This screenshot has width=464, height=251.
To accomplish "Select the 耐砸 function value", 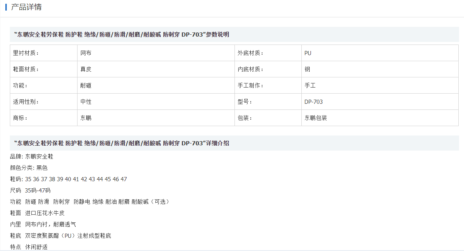I will [x=156, y=86].
